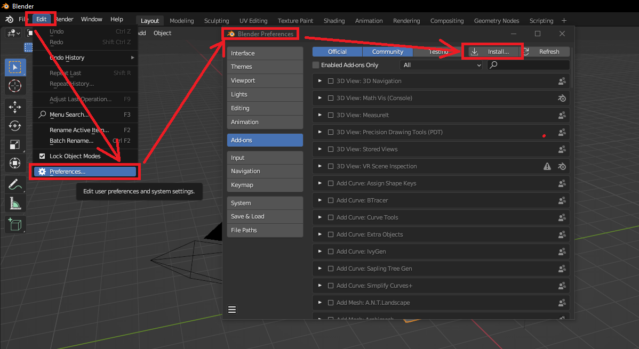
Task: Open the Window menu
Action: coord(91,19)
